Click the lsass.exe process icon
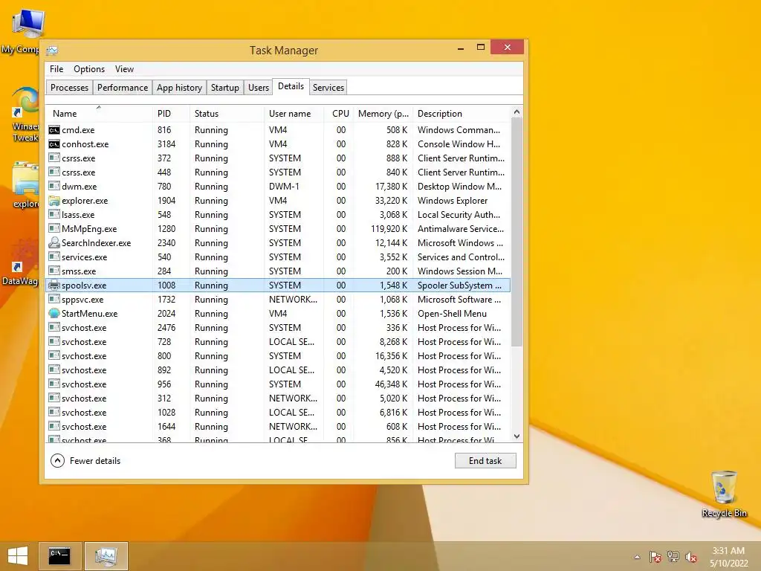The image size is (761, 571). 54,215
